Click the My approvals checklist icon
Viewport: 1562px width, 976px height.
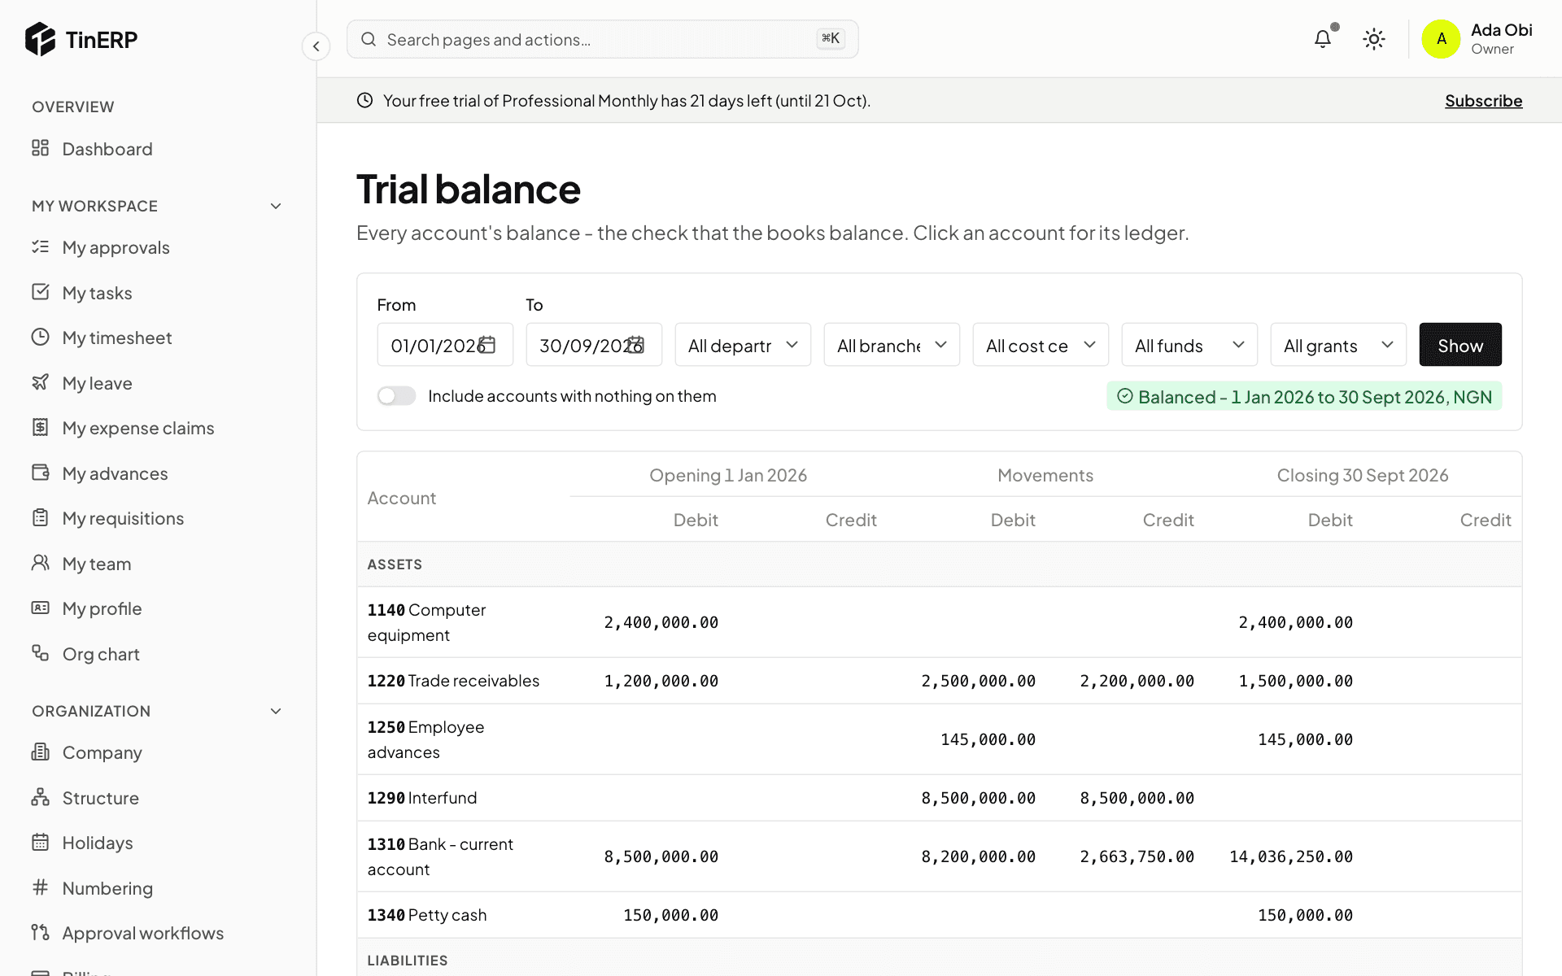40,246
